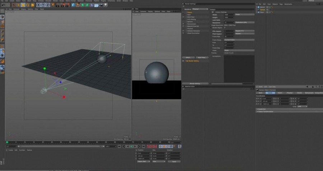
Task: Select the Sphere object in Object Manager
Action: (262, 7)
